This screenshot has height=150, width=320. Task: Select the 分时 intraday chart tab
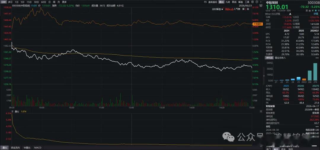[4, 2]
